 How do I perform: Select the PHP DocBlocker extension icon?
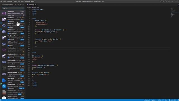click(4, 74)
